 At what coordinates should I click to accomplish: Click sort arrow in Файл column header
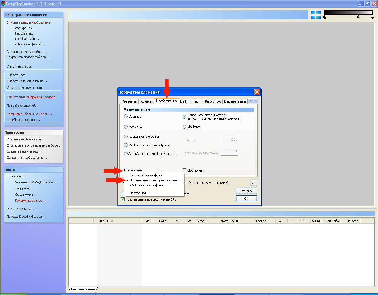(x=112, y=221)
